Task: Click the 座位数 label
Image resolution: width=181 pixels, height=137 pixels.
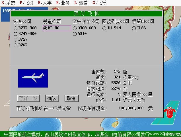Action: click(99, 72)
